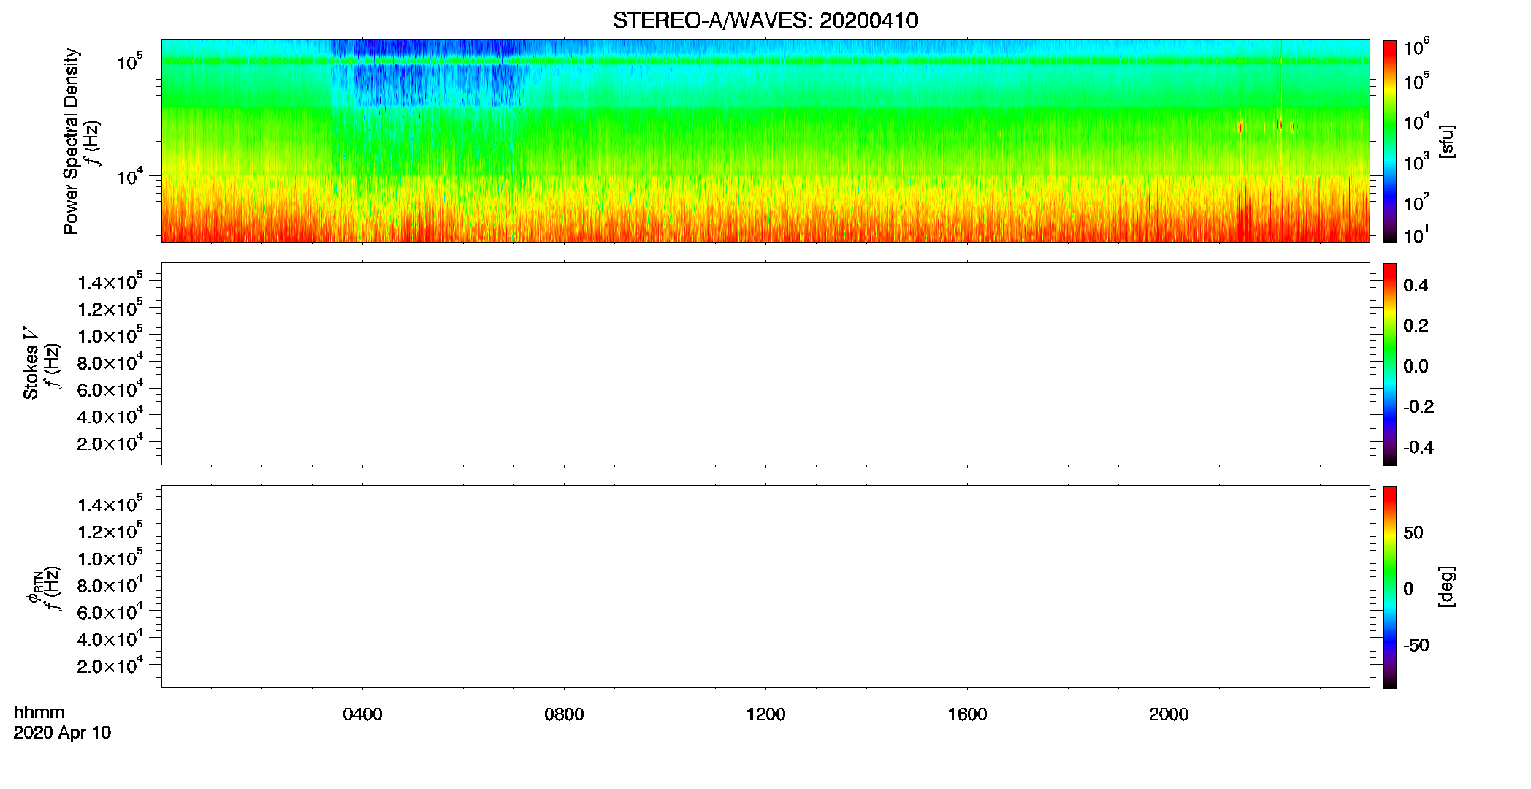Click the [sfu] colorbar unit label
Screen dimensions: 1531x789
1447,142
